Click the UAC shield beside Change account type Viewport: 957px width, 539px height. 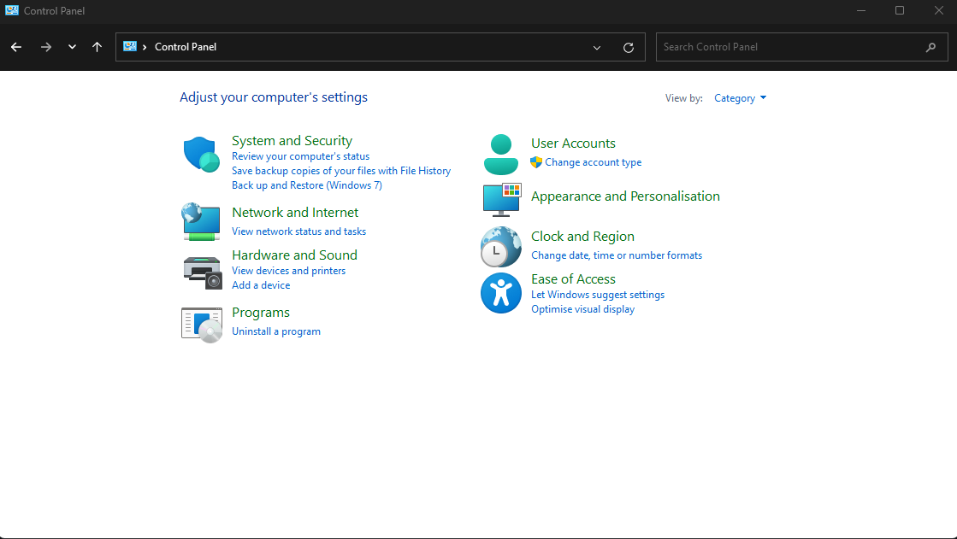click(x=536, y=162)
